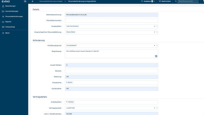Viewport: 204px width, 115px height.
Task: Click the Bewerbungen person icon
Action: point(3,6)
